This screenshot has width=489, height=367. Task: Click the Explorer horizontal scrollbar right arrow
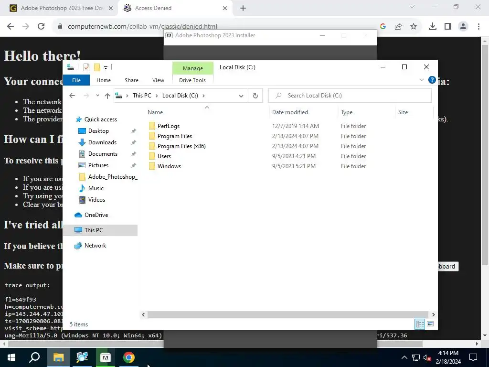coord(433,314)
